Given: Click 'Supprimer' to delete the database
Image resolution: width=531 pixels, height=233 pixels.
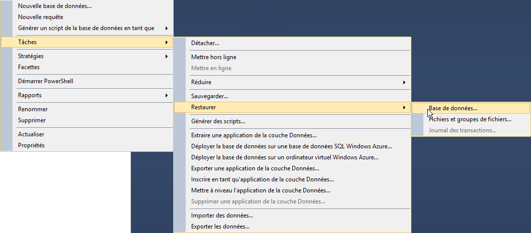Looking at the screenshot, I should 32,120.
